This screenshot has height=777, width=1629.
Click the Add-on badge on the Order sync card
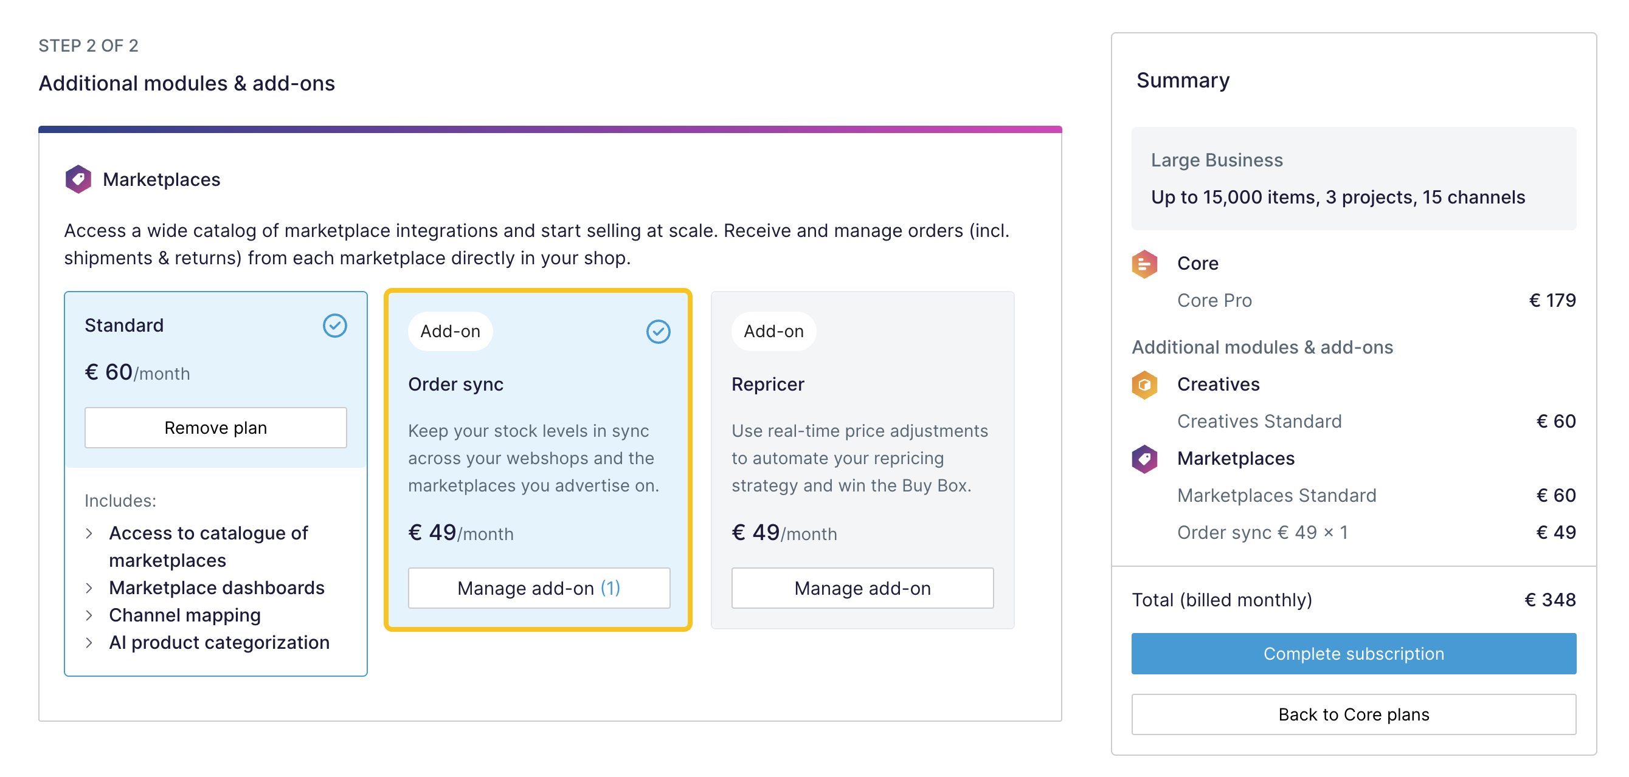pos(449,331)
